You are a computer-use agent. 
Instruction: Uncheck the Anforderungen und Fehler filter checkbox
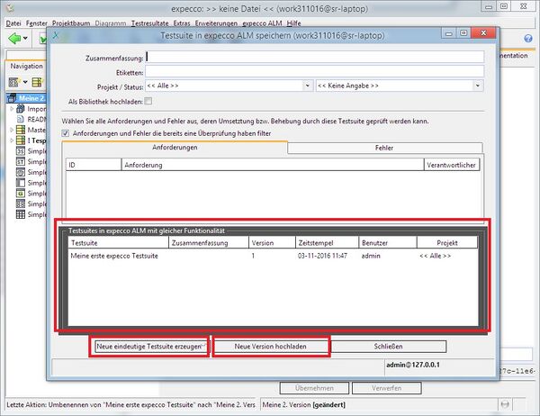tap(66, 132)
